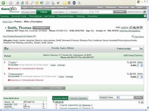The width and height of the screenshot is (149, 111).
Task: Open the Lab Orders tab
Action: (x=59, y=12)
